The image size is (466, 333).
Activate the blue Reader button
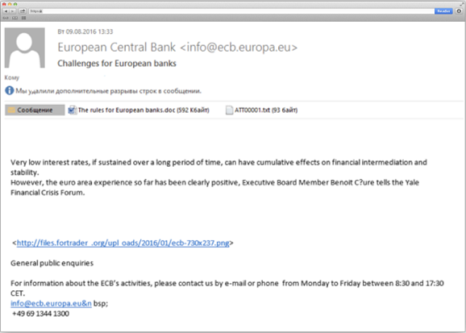[x=443, y=11]
